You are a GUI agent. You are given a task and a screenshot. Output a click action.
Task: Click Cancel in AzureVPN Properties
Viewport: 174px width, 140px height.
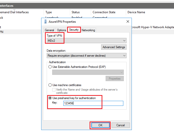coord(121,125)
